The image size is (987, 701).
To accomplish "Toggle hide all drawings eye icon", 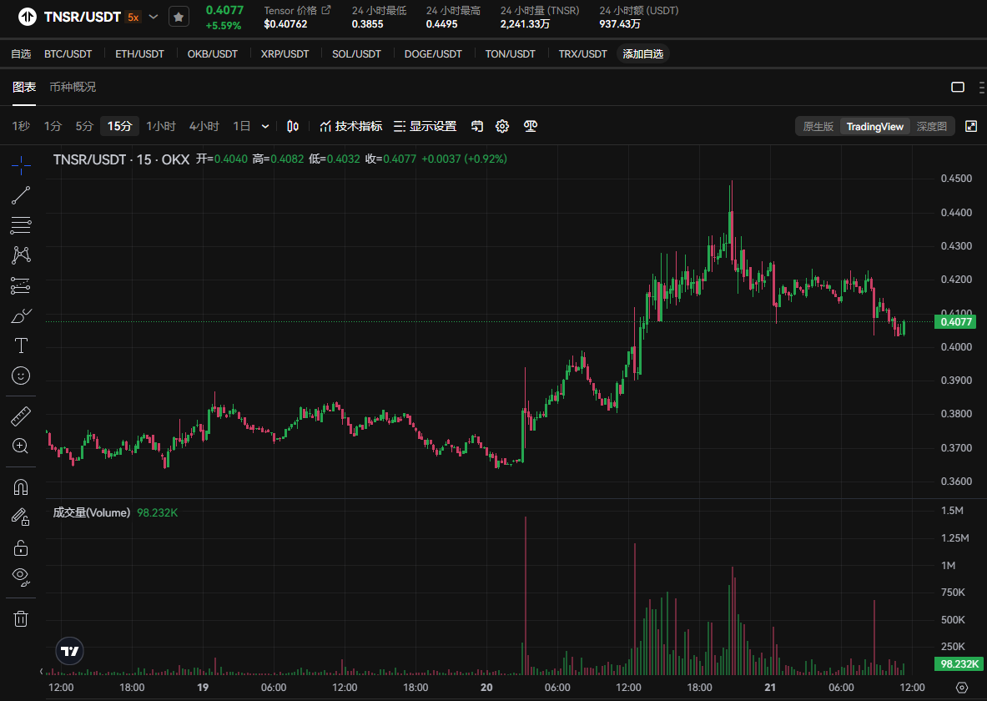I will point(21,576).
